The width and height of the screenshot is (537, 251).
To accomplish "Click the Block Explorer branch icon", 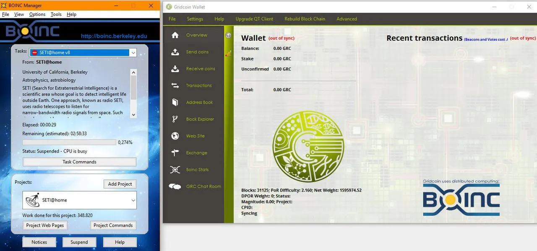I will (x=175, y=119).
